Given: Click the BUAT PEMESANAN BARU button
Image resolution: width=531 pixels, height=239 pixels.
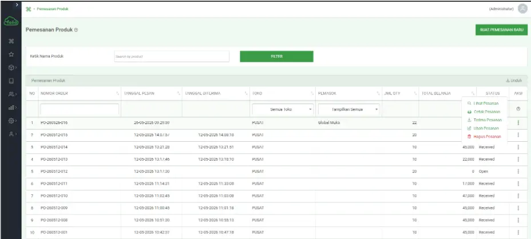Looking at the screenshot, I should pos(501,30).
